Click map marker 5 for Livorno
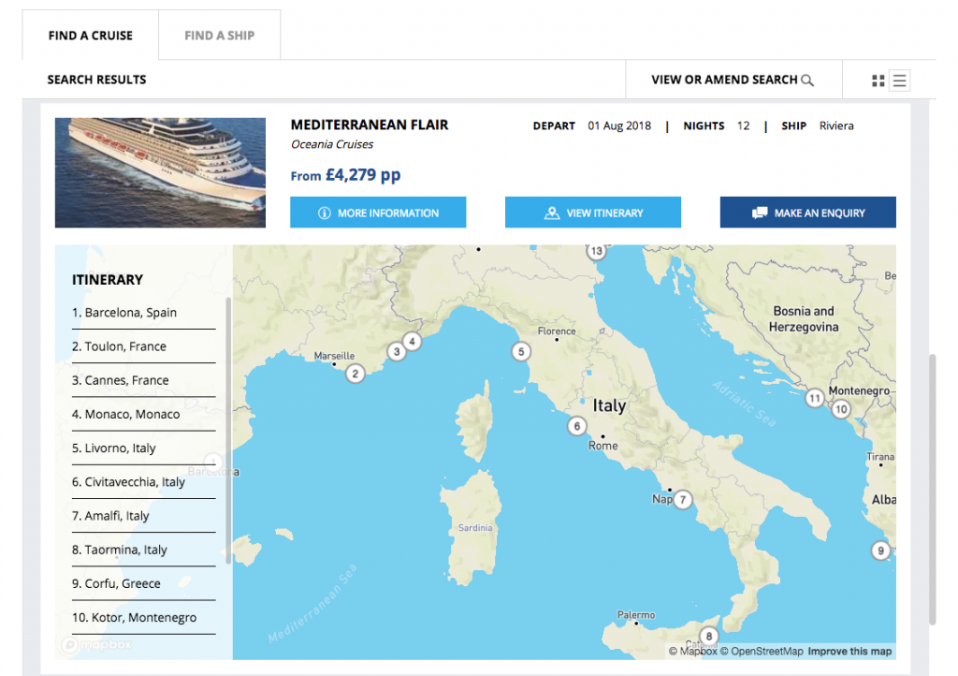Image resolution: width=958 pixels, height=676 pixels. click(x=520, y=351)
